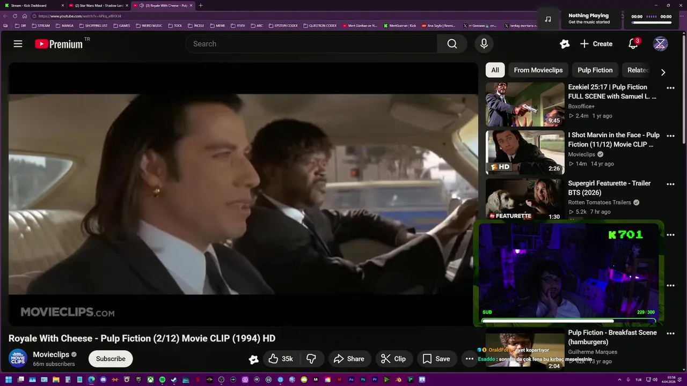Launch Blender from the taskbar
The width and height of the screenshot is (687, 386).
398,380
